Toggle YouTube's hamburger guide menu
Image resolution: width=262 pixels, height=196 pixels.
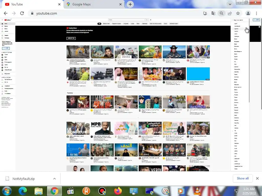2,20
